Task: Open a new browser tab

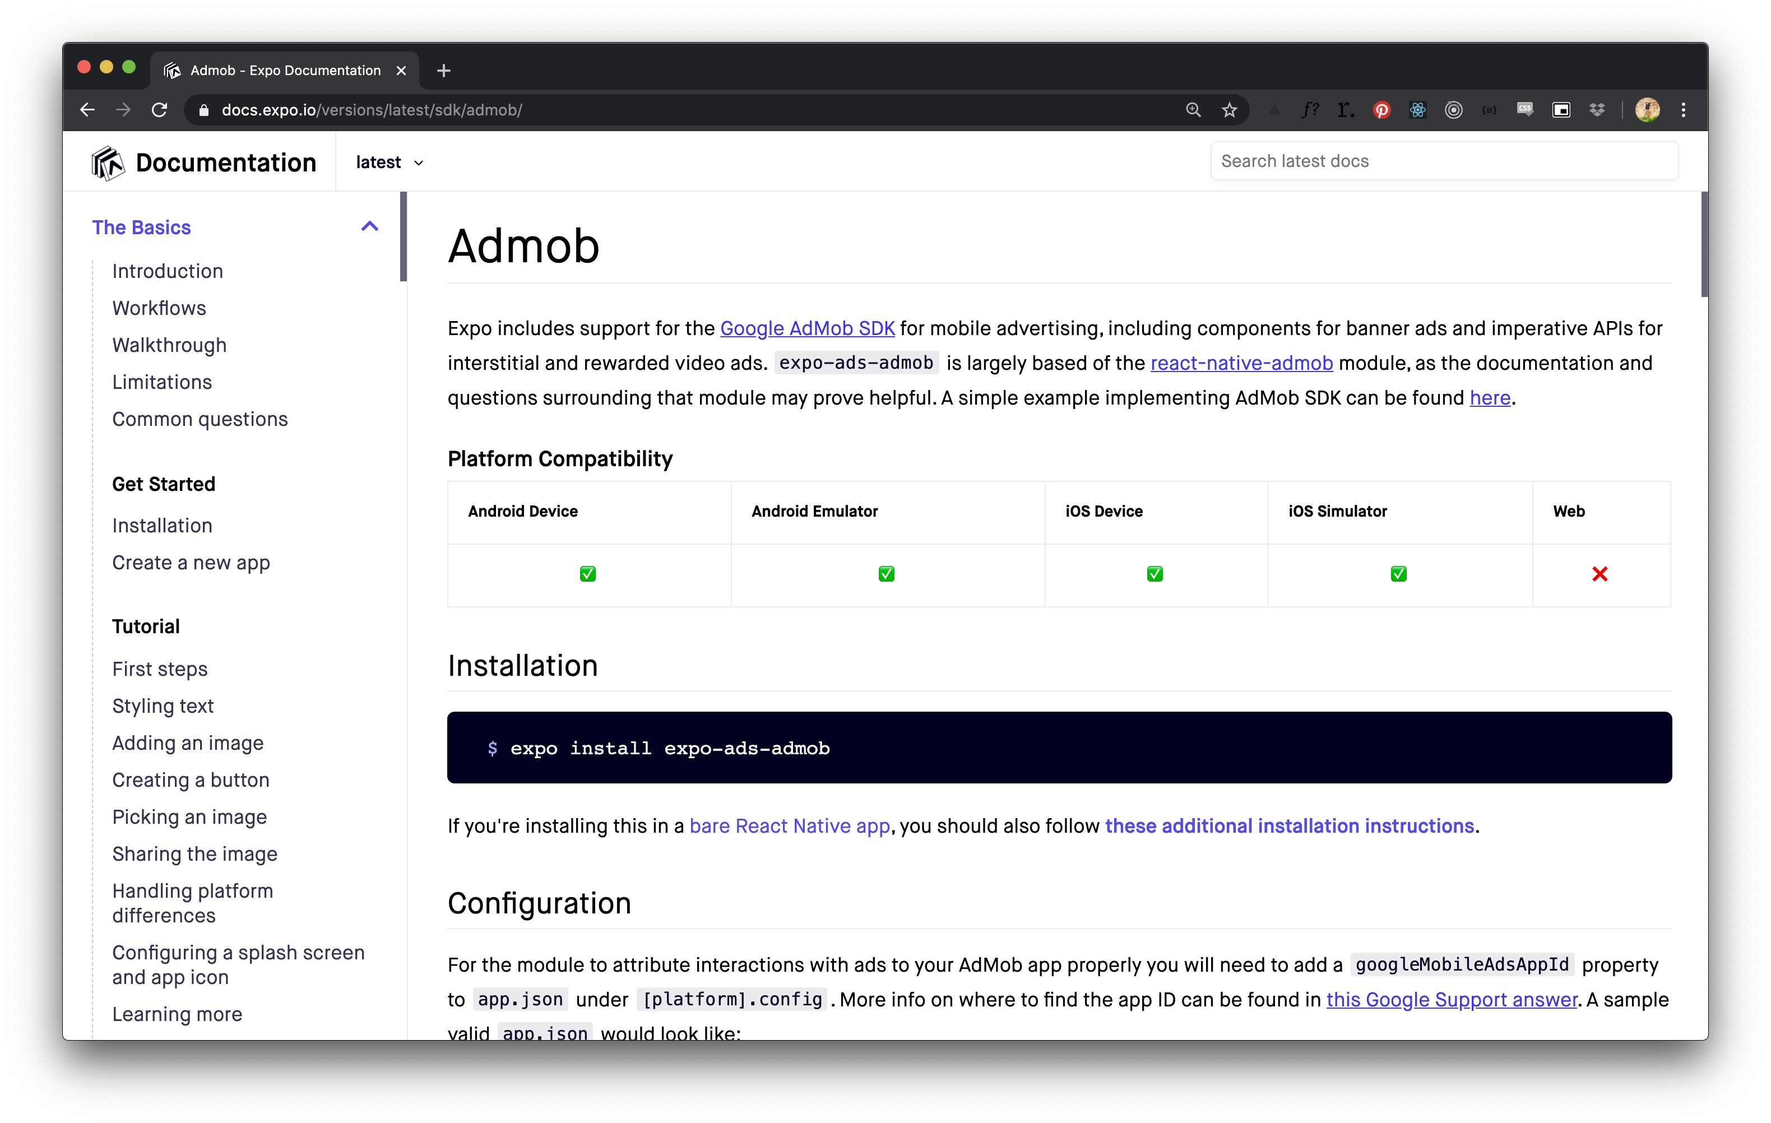Action: pos(443,71)
